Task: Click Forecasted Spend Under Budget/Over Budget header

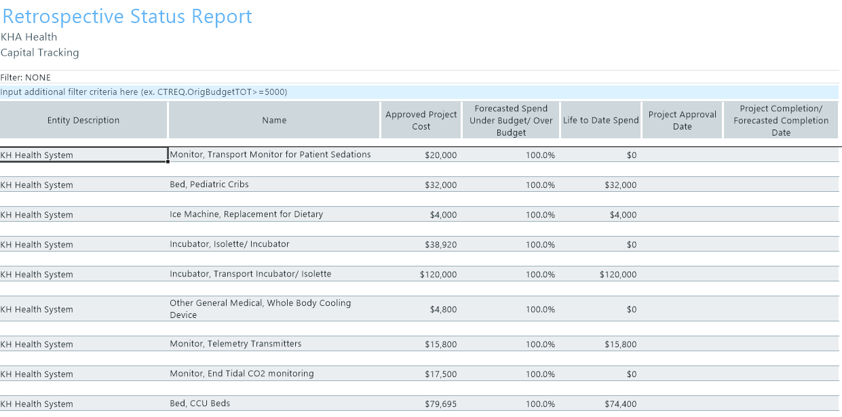Action: [510, 121]
